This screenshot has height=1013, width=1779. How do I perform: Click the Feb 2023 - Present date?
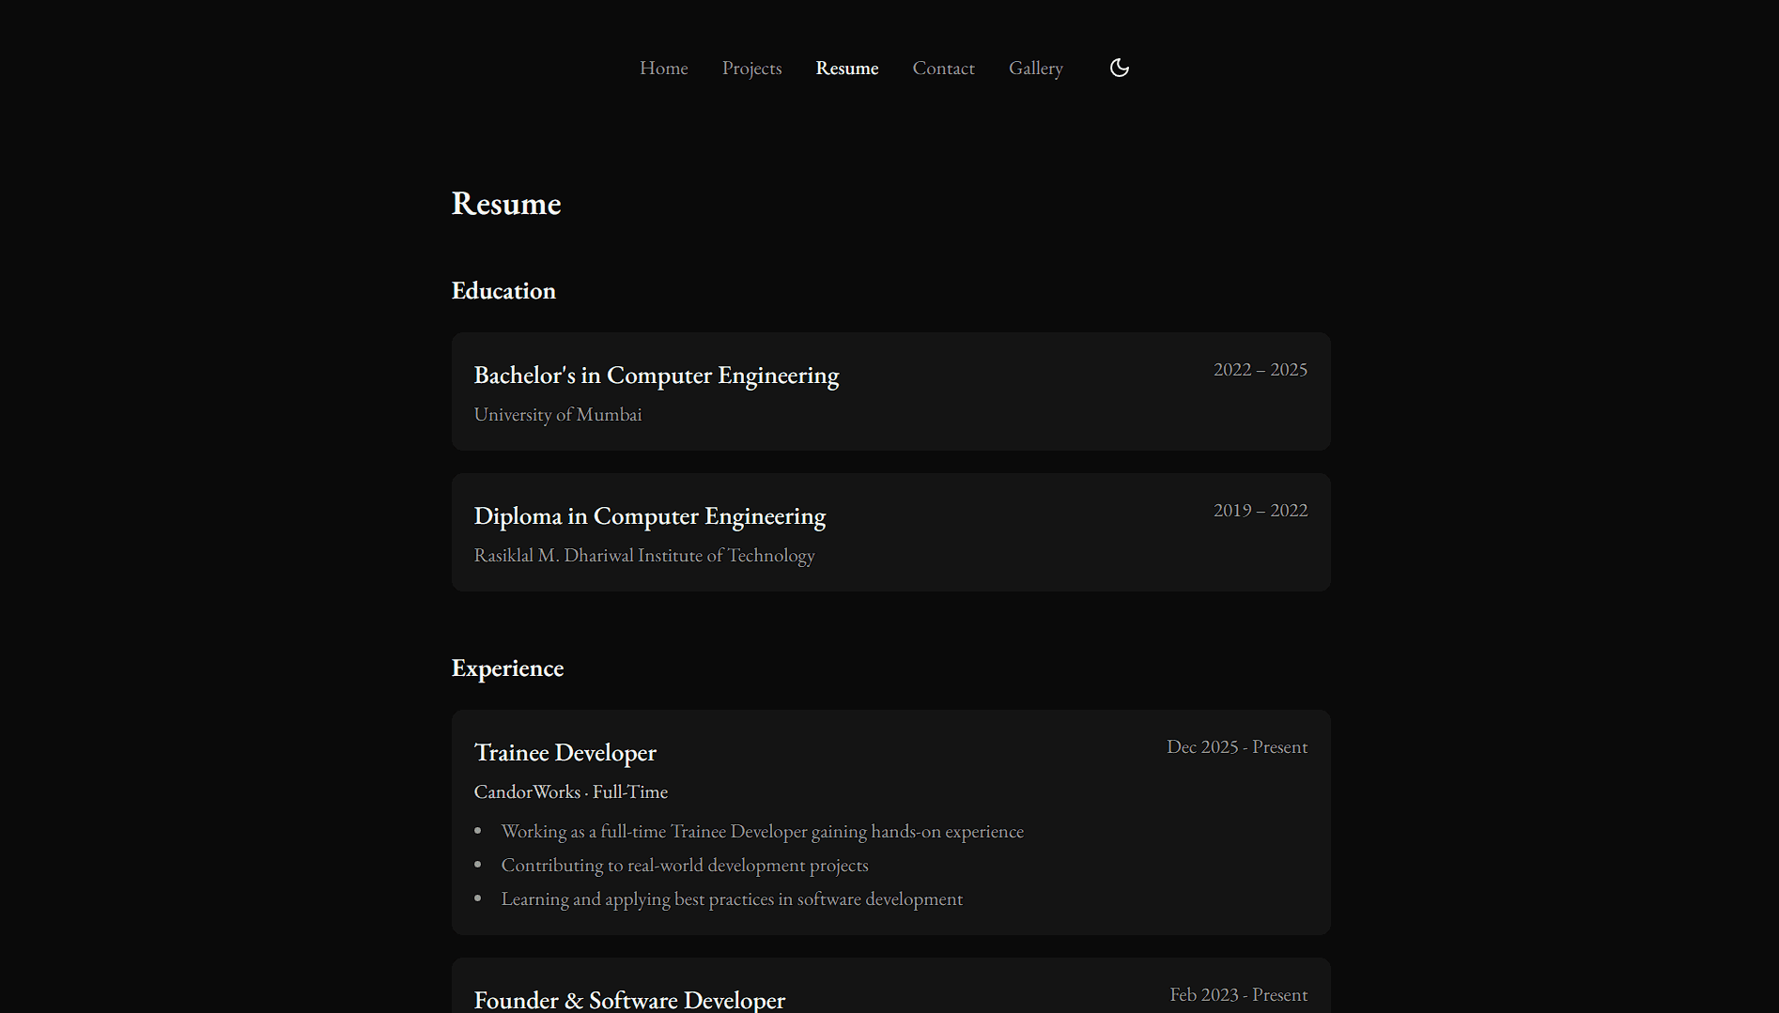tap(1237, 994)
